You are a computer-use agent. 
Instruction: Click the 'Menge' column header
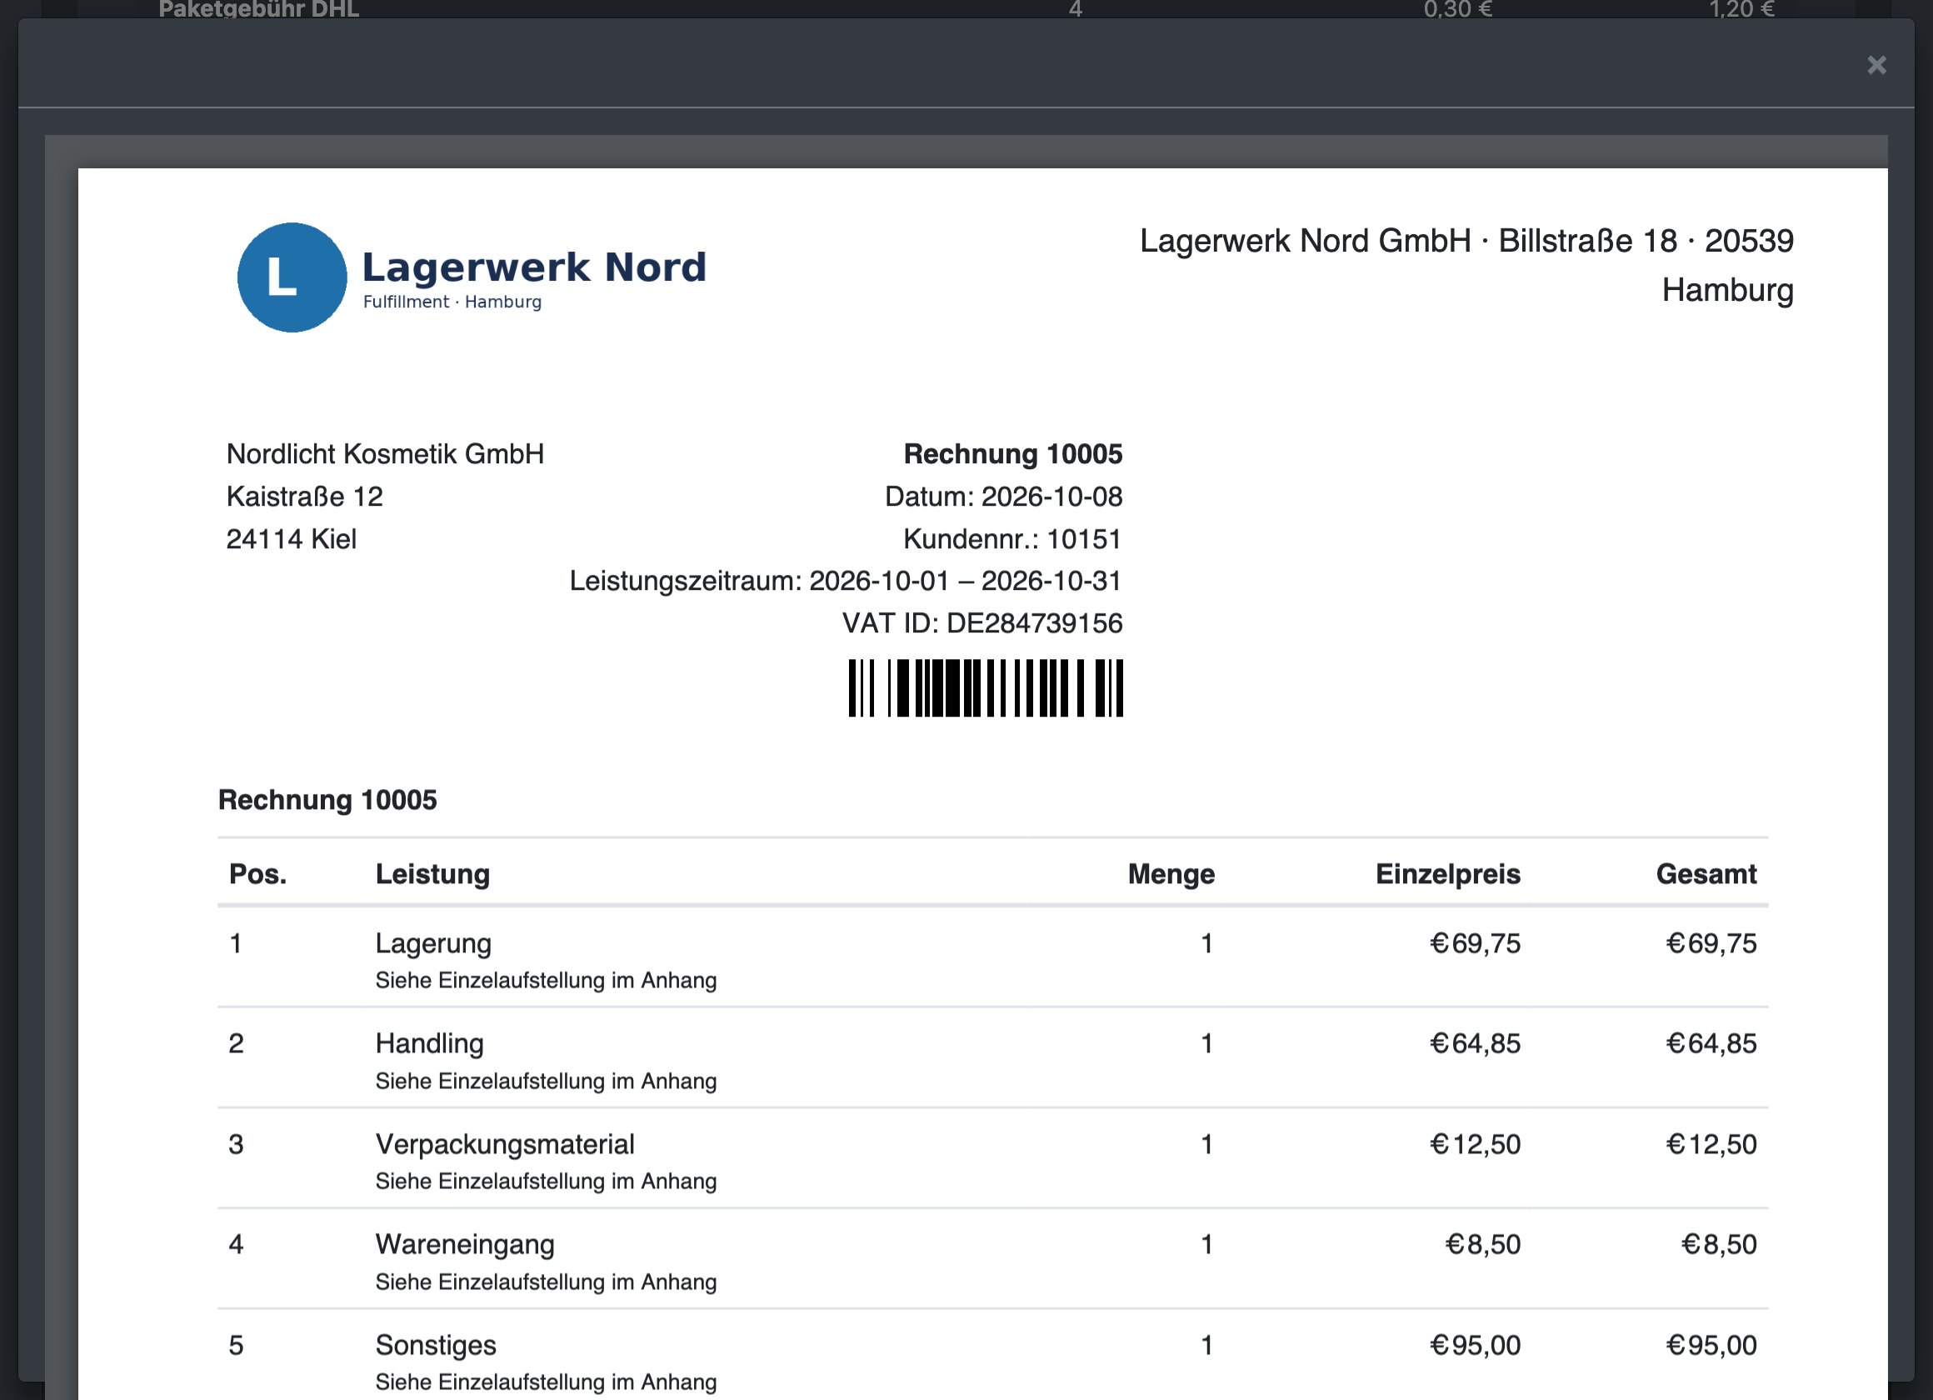click(1171, 874)
